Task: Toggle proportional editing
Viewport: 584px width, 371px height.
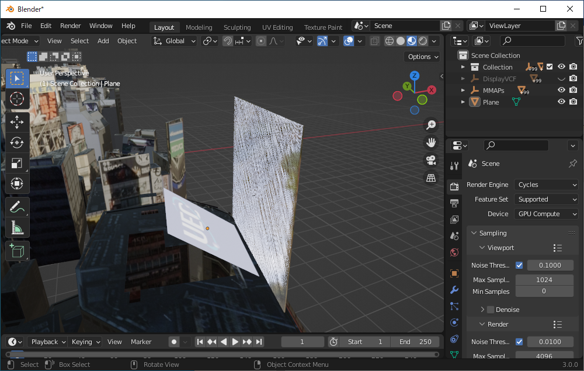Action: coord(261,41)
